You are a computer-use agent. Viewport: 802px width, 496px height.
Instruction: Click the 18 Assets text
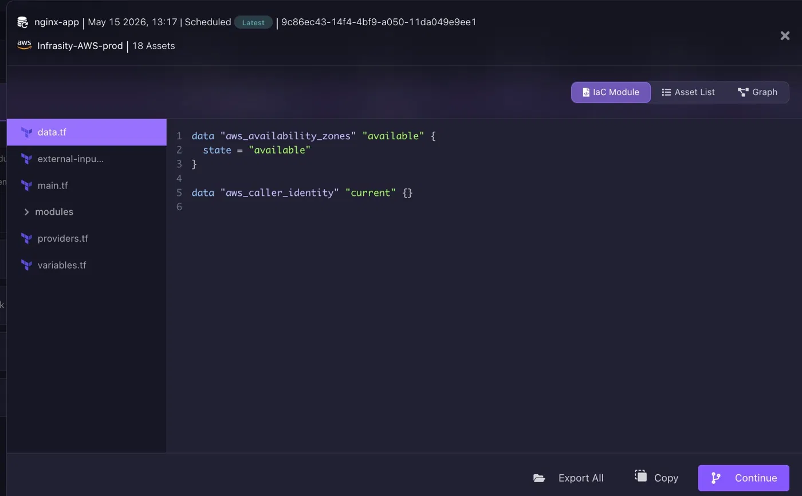(154, 46)
